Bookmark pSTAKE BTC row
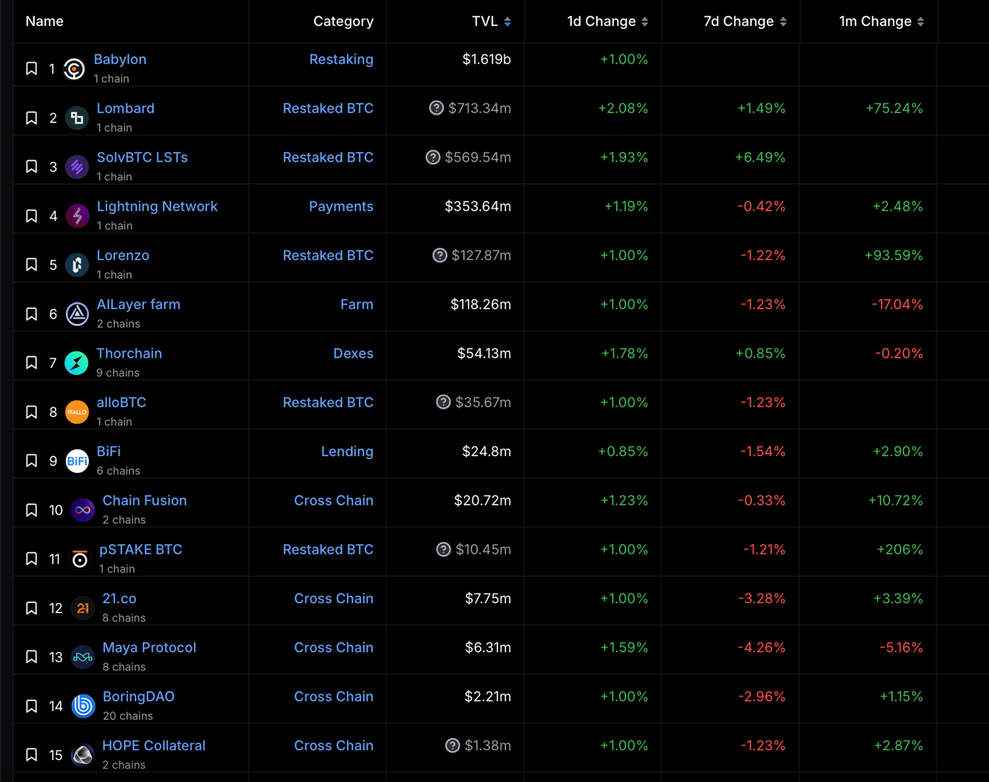Image resolution: width=989 pixels, height=782 pixels. [32, 559]
